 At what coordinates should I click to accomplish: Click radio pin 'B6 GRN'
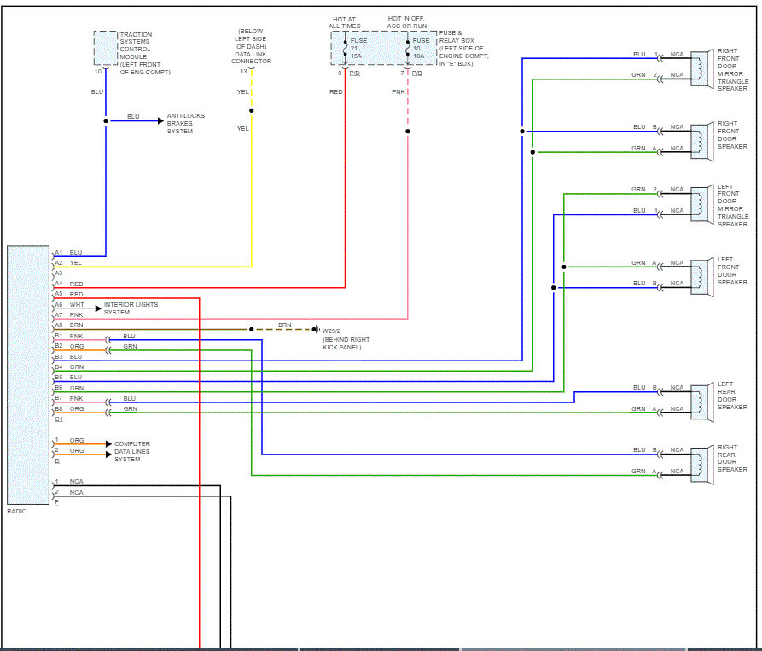point(69,388)
